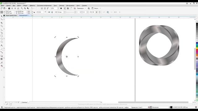Toggle Show Rulers button
This screenshot has width=198, height=111.
point(65,8)
